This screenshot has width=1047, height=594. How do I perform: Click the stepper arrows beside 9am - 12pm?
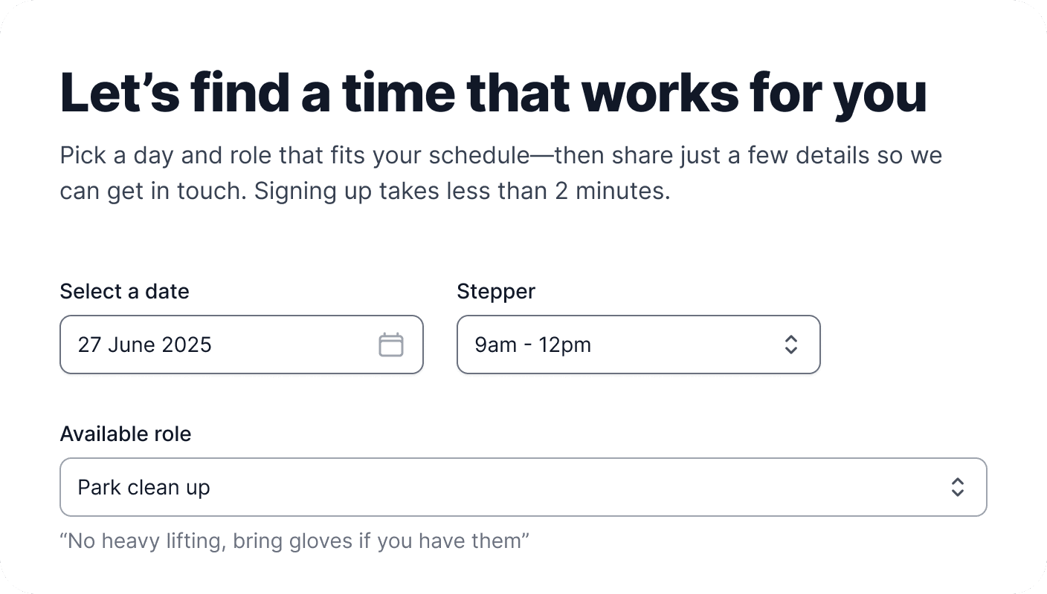791,345
